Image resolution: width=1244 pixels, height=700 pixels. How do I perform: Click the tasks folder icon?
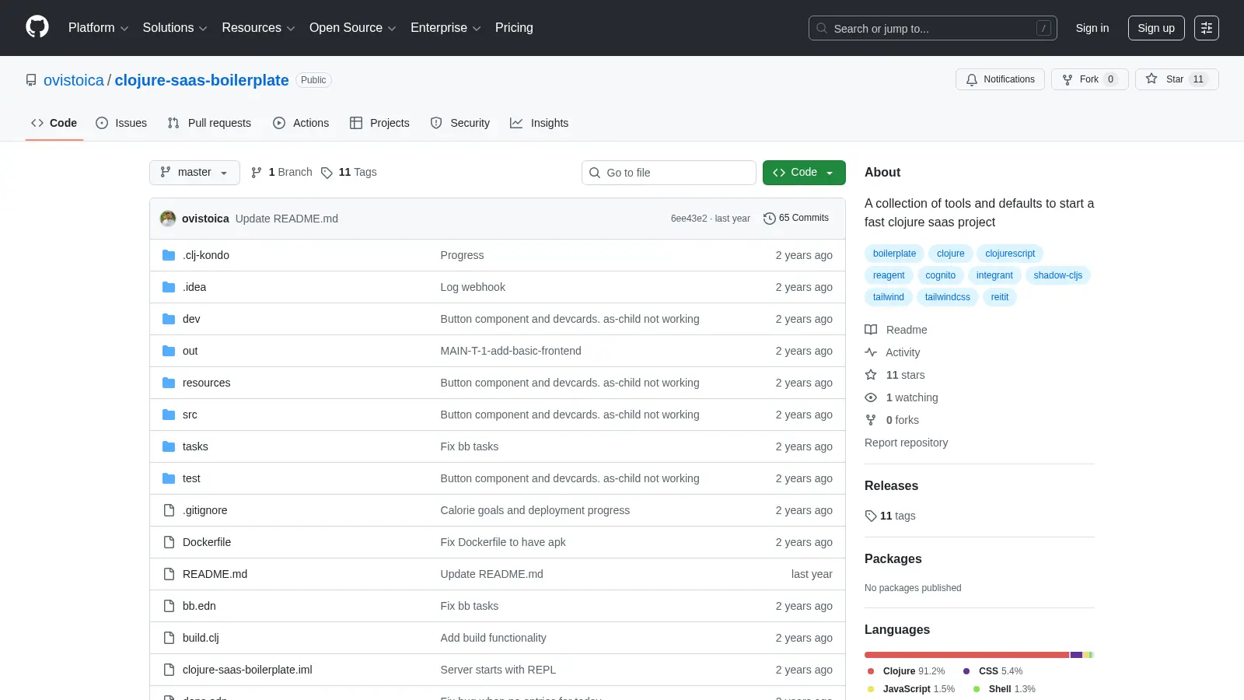tap(169, 446)
